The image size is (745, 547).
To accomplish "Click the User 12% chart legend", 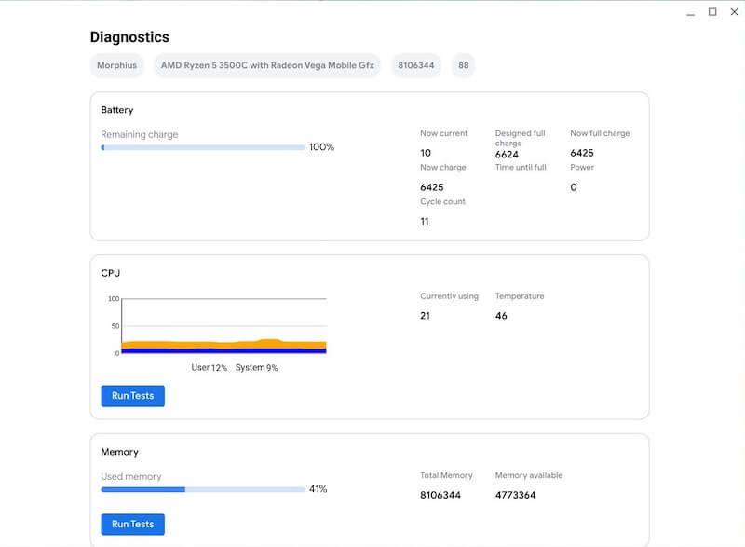I will point(210,368).
